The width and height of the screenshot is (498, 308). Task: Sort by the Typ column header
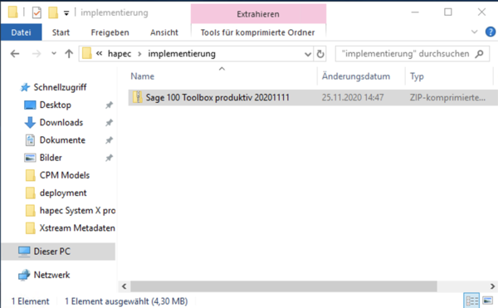[x=417, y=76]
